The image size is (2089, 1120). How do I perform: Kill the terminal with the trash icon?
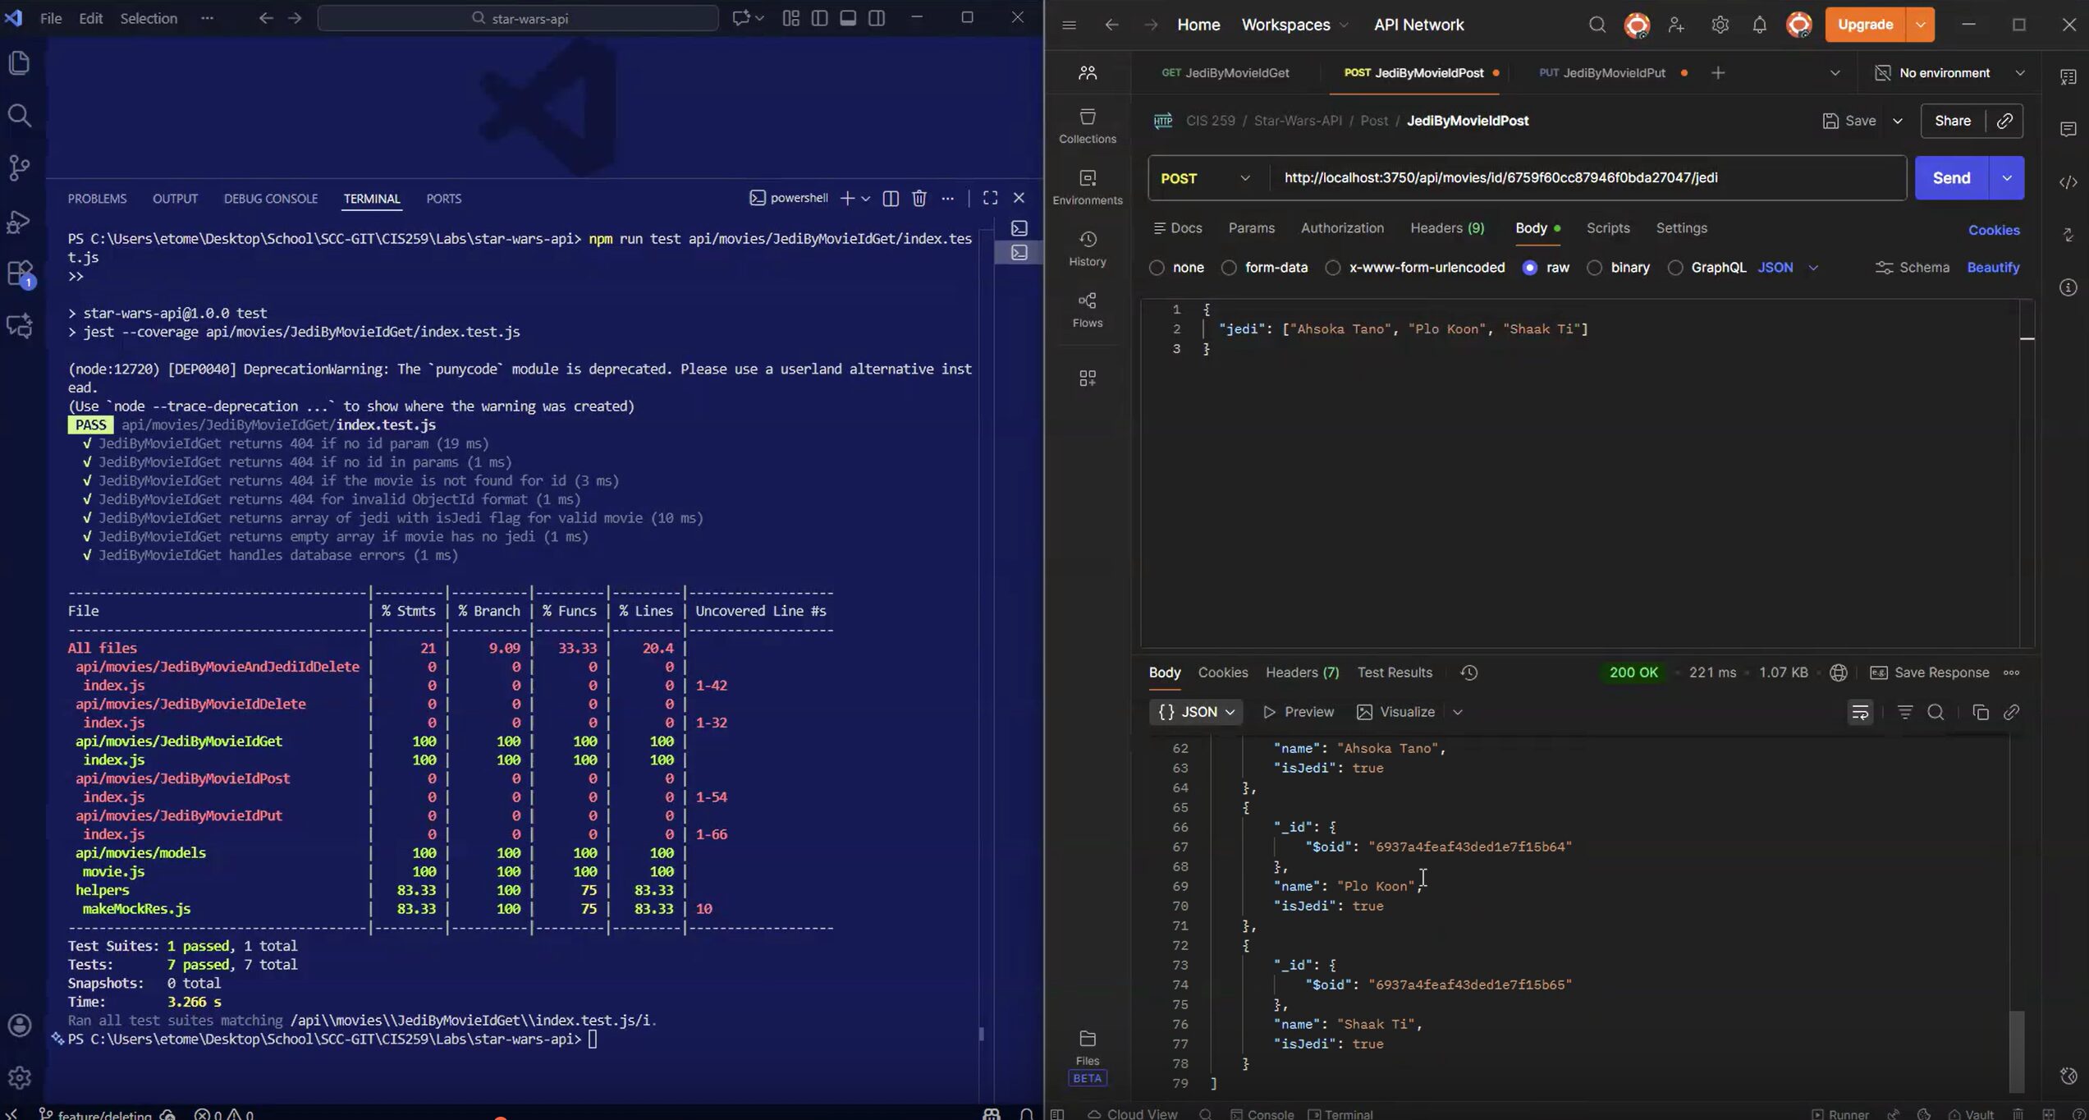click(919, 198)
